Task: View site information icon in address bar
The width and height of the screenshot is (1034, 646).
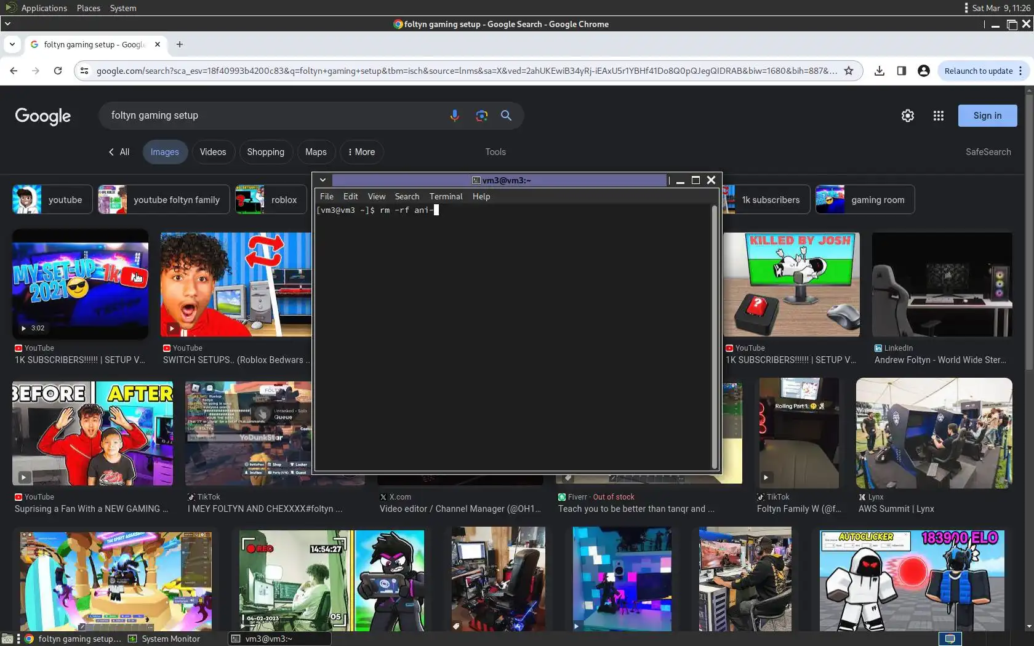Action: click(x=84, y=71)
